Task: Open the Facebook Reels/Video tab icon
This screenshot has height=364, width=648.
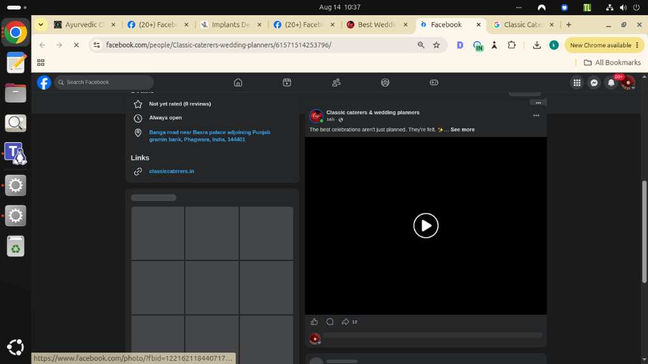Action: [287, 83]
